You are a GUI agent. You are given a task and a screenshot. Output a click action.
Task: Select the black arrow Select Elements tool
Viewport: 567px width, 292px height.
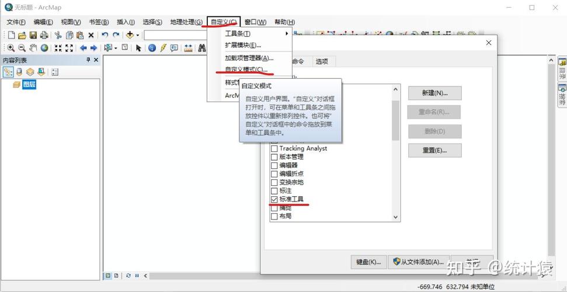(138, 48)
